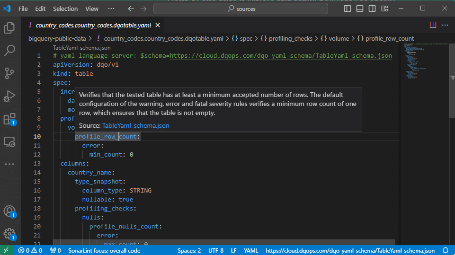Go back in navigation history
Viewport: 455px width, 255px height.
pos(131,9)
